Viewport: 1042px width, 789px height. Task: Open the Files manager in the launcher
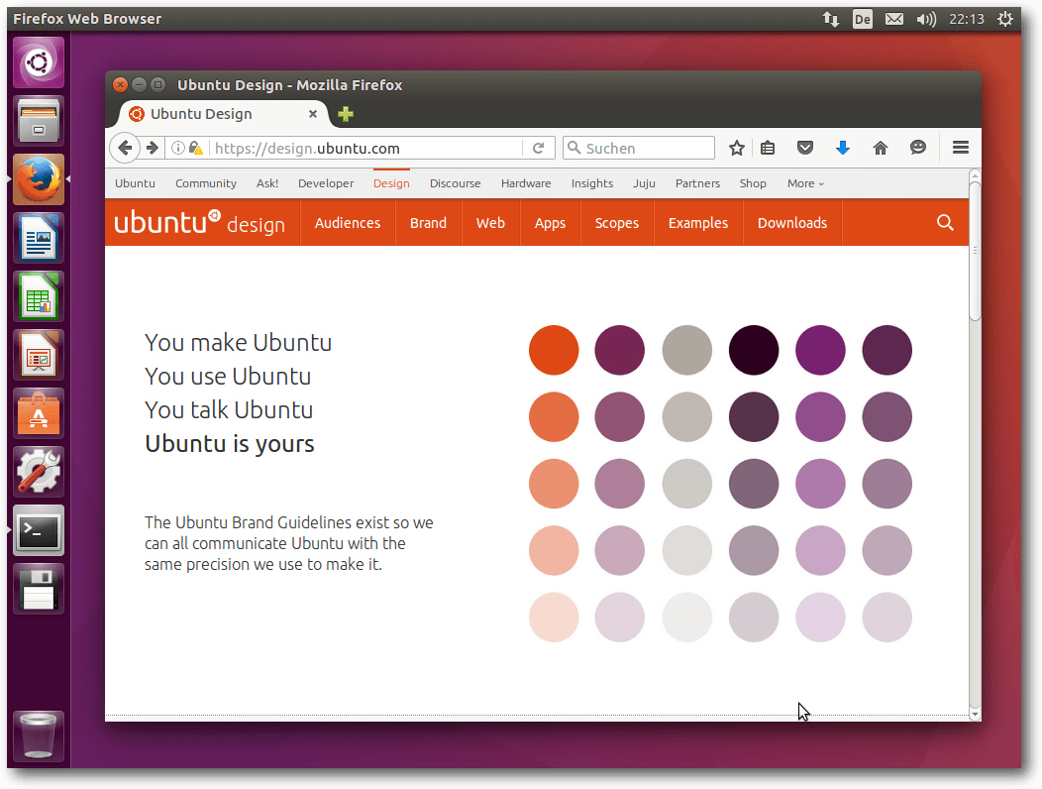[39, 120]
